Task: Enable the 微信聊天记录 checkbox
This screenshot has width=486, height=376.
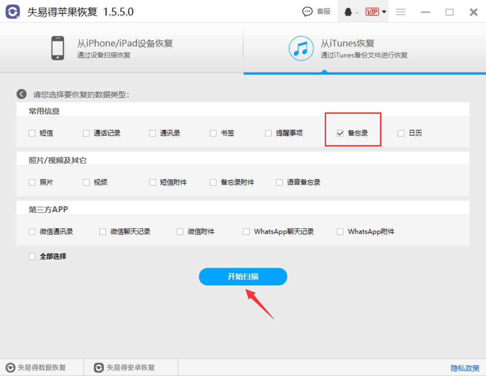Action: 103,231
